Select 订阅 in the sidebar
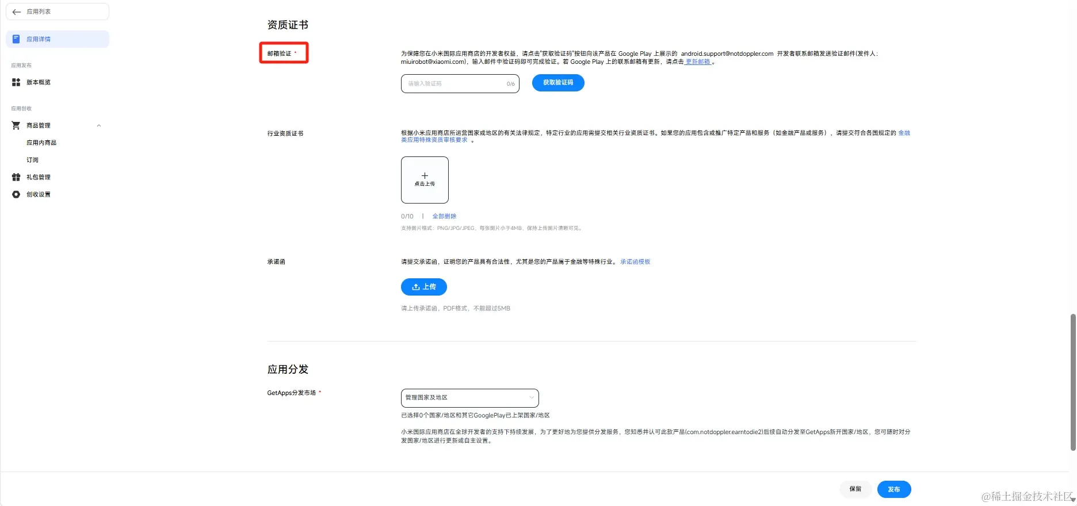The image size is (1077, 506). pyautogui.click(x=32, y=160)
